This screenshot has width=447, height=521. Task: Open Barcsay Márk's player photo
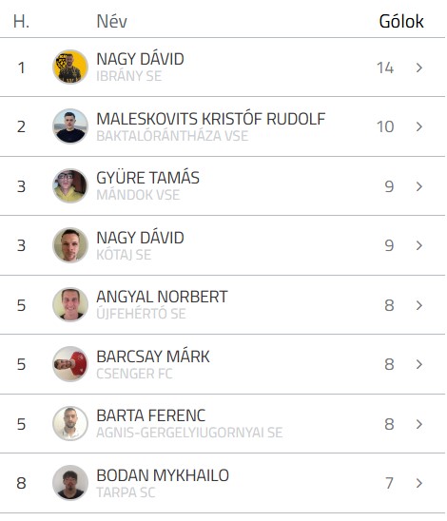pos(70,364)
